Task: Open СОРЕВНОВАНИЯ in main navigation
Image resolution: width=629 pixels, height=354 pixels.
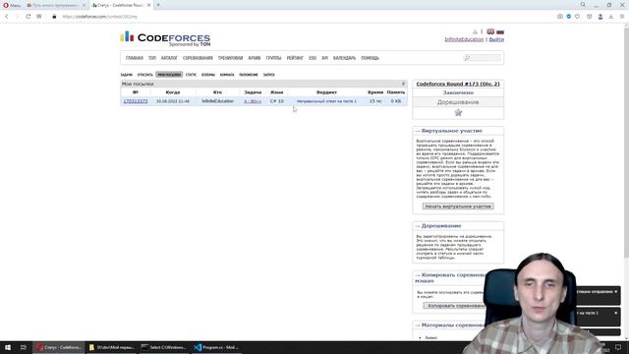Action: click(x=198, y=58)
